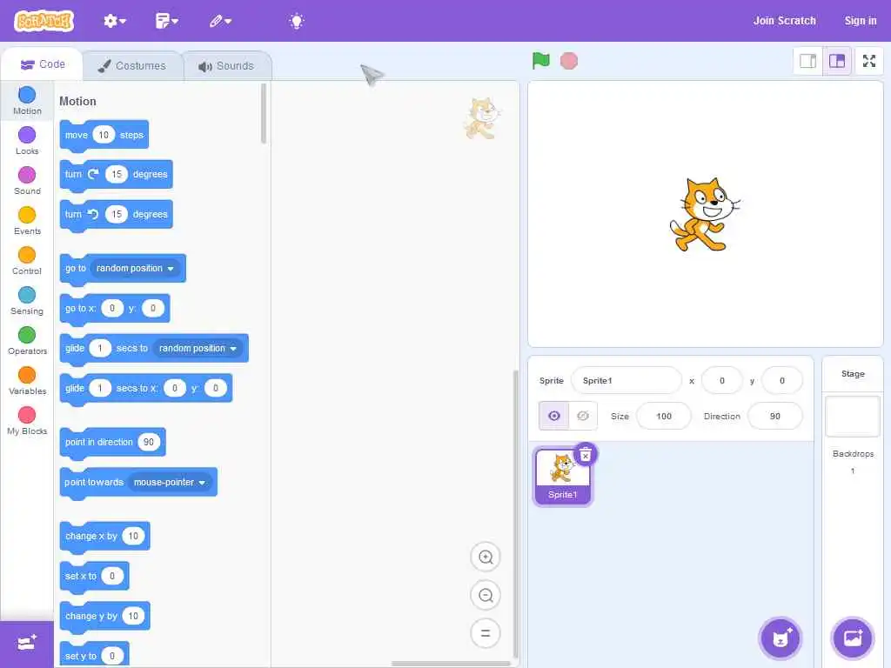The image size is (891, 668).
Task: Open the Add Extension button
Action: coord(27,644)
